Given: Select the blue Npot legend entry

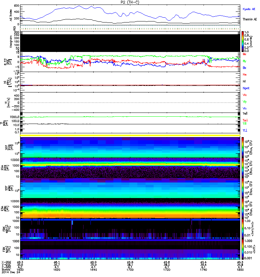Looking at the screenshot, I should coord(246,88).
